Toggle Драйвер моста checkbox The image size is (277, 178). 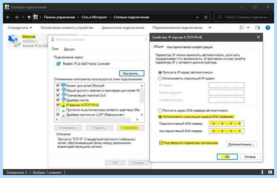tap(58, 100)
